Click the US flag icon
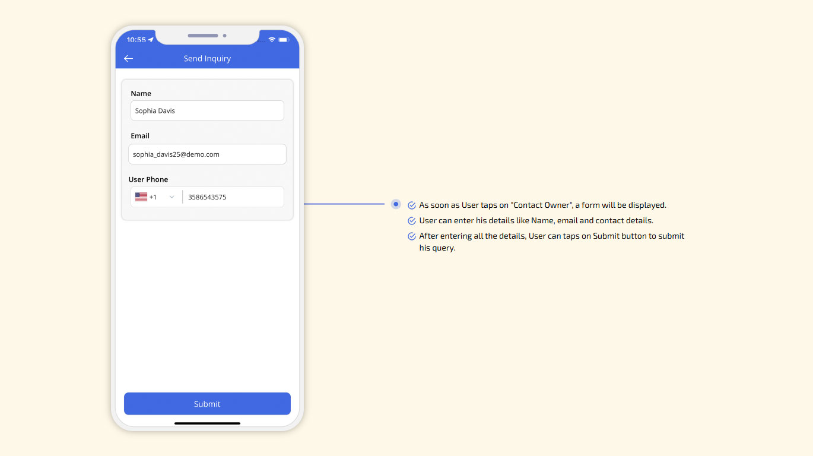 pos(141,197)
